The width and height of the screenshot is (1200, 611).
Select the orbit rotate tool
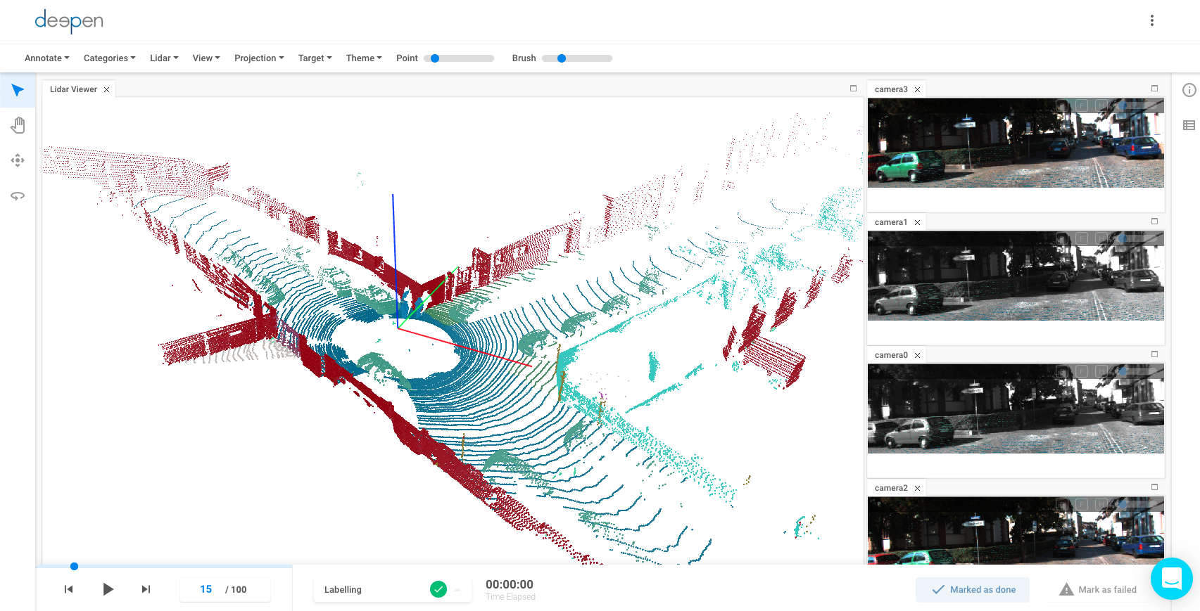pyautogui.click(x=18, y=195)
